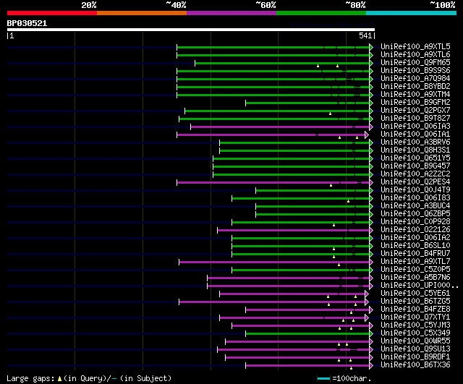Click the UniRef100_C5YJM3 label
463x384 pixels.
(x=415, y=325)
